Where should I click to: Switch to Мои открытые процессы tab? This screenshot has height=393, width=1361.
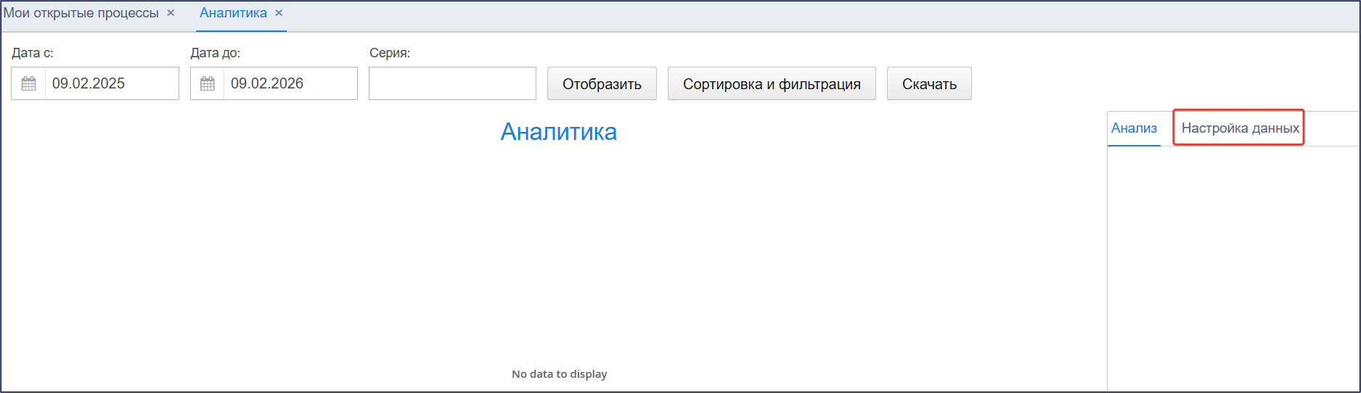pos(81,13)
